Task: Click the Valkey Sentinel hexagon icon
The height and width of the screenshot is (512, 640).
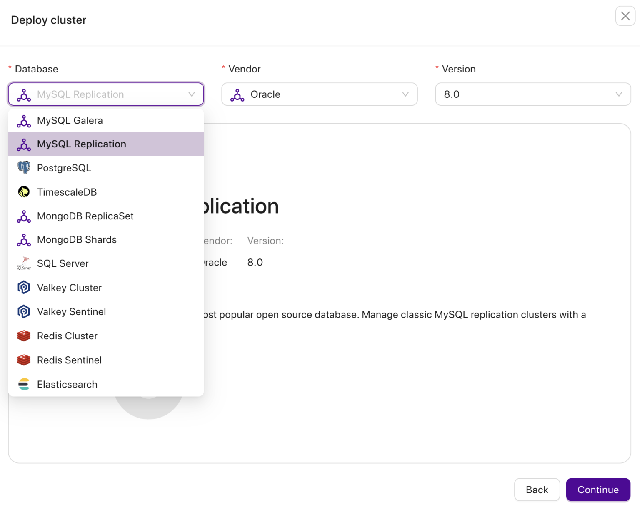Action: pyautogui.click(x=24, y=312)
